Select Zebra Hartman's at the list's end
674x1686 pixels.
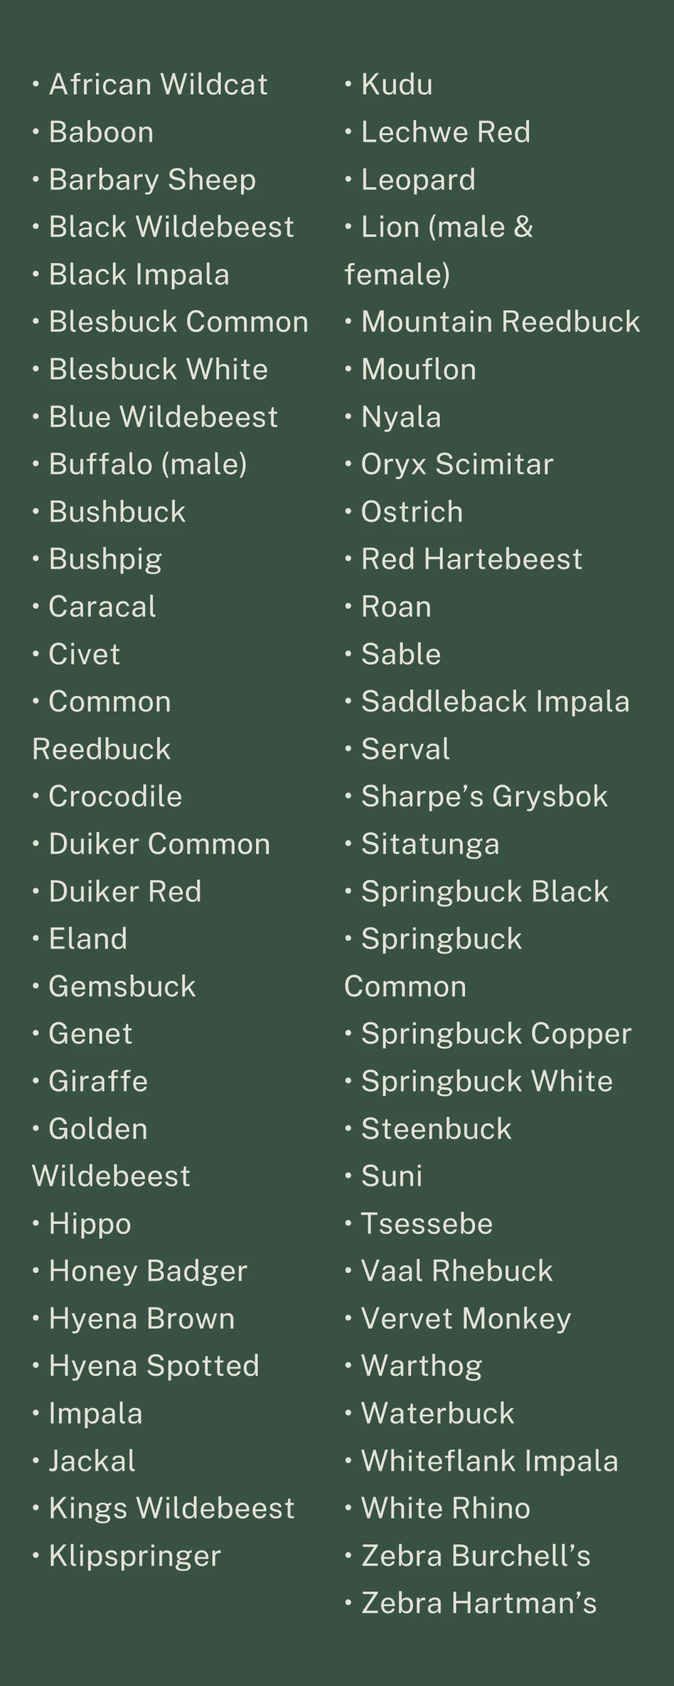click(480, 1603)
